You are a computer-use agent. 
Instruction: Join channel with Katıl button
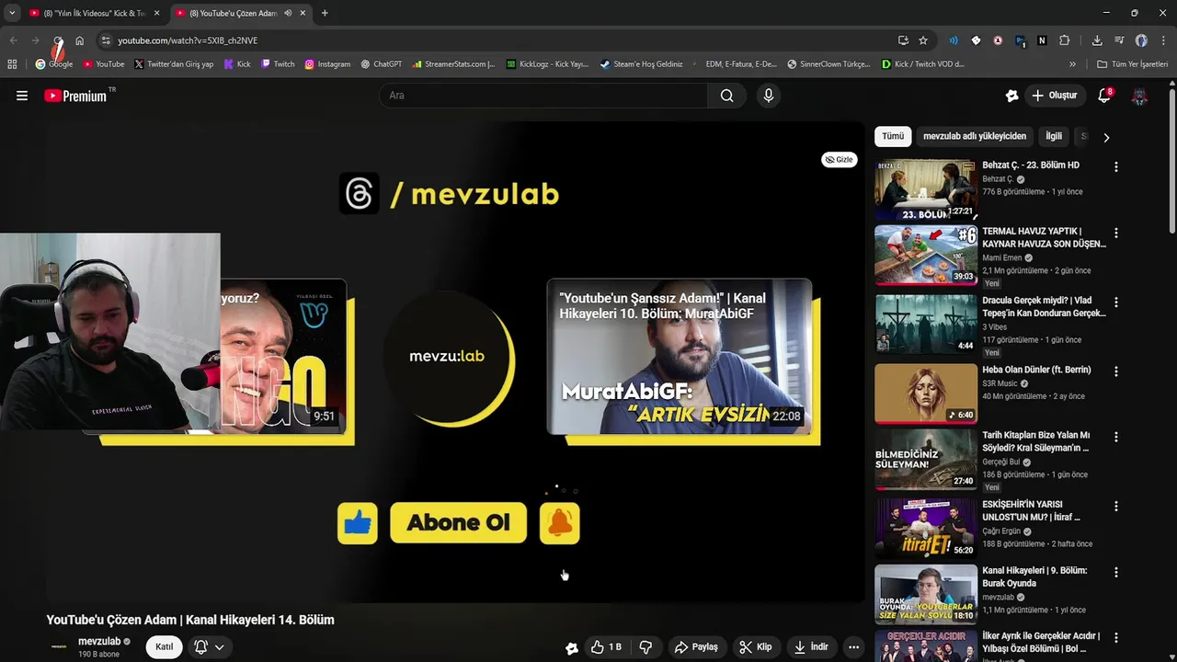click(x=164, y=647)
